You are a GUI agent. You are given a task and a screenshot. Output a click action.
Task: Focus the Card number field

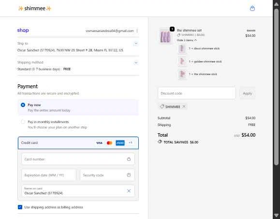78,159
